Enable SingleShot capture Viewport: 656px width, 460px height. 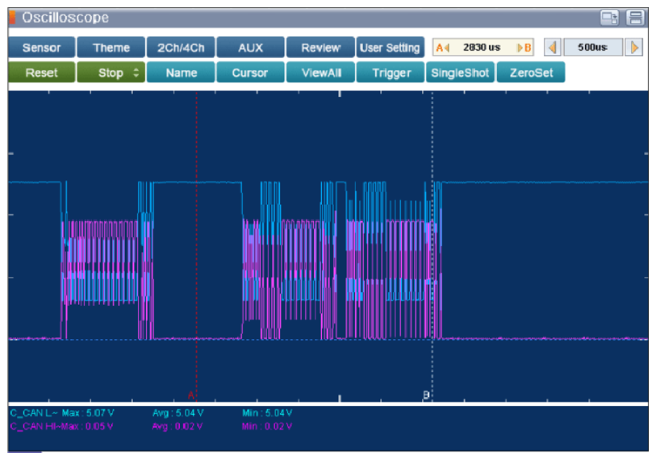tap(460, 73)
